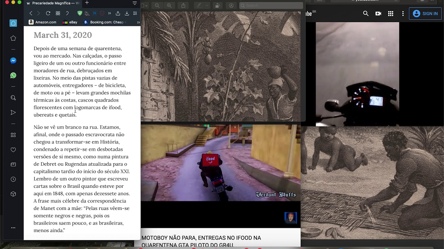Viewport: 444px width, 249px height.
Task: Toggle Markup toolbar in Preview
Action: (231, 6)
